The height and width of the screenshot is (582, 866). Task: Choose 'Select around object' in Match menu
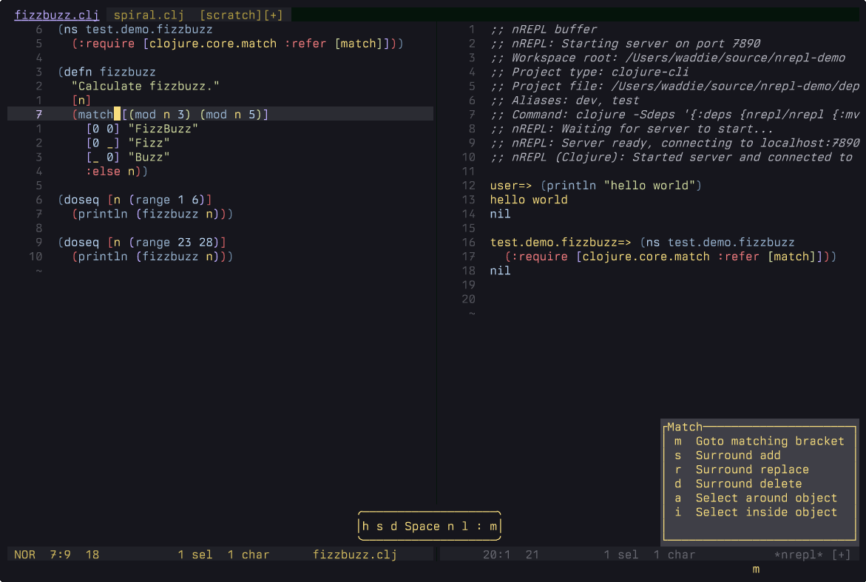[756, 498]
